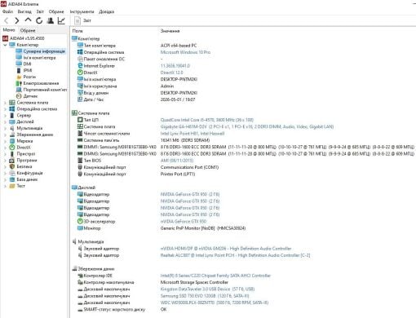This screenshot has height=318, width=416.
Task: Expand the Збереження даних tree node
Action: pos(5,135)
